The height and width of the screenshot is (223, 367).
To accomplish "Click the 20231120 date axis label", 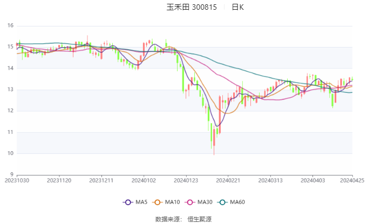I will 59,180.
